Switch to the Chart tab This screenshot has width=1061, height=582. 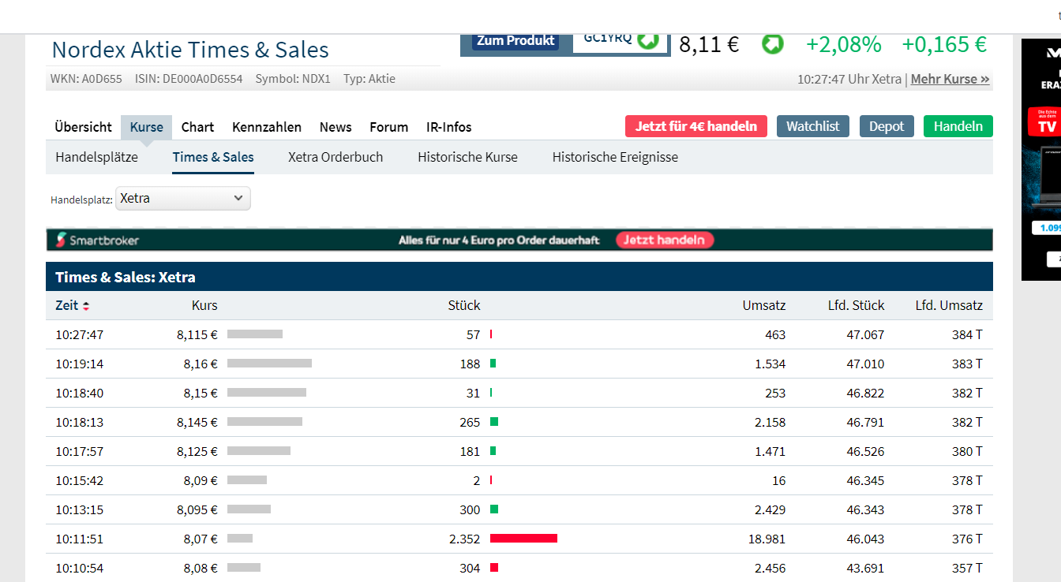coord(197,127)
